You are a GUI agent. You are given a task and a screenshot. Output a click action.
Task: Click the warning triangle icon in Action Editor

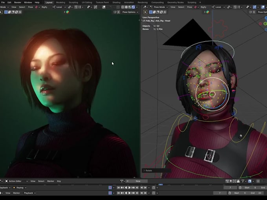click(x=238, y=181)
